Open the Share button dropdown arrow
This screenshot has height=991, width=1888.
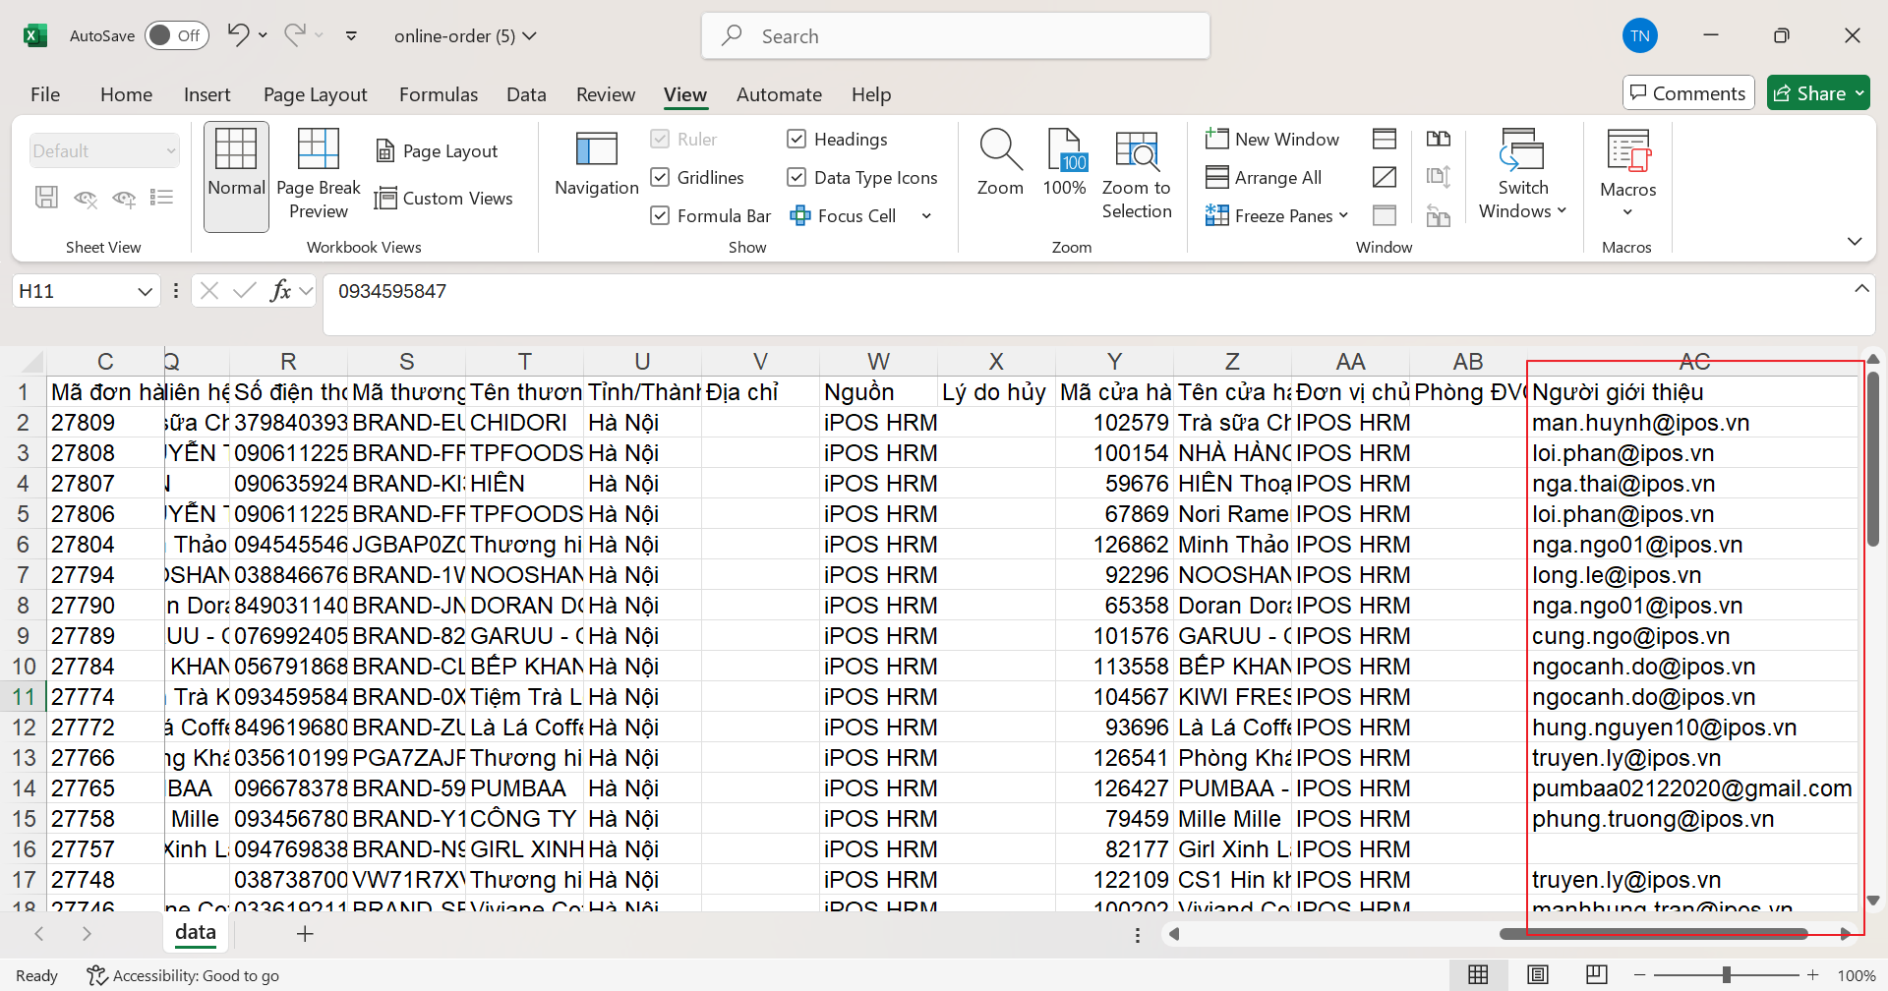point(1859,93)
